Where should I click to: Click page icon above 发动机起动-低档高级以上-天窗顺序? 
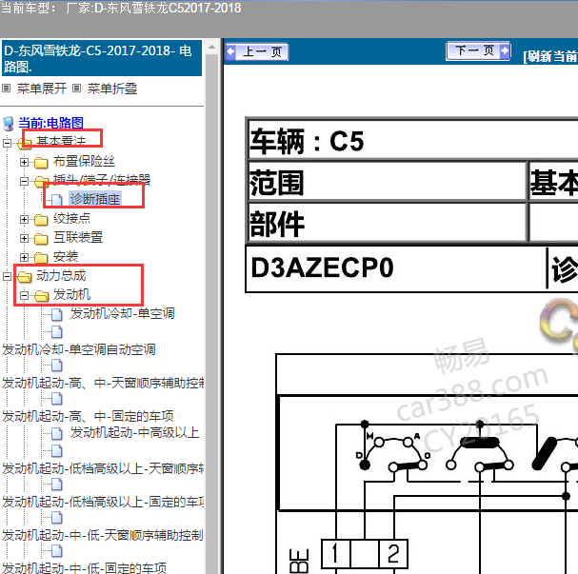pyautogui.click(x=57, y=450)
